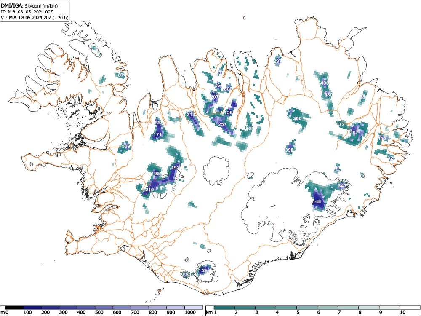Click the 192 visibility label
Viewport: 421px width, 316px height.
(x=175, y=168)
